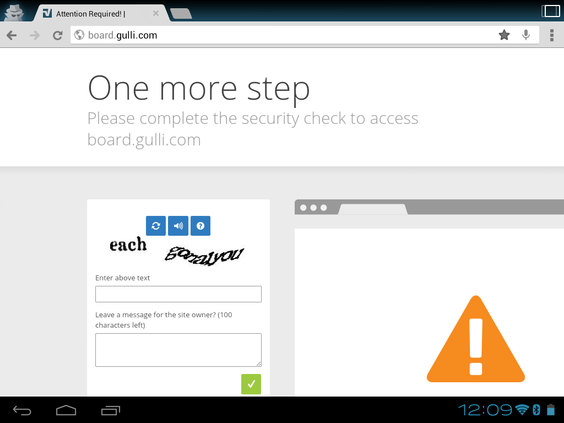Click the Enter above text field
564x423 pixels.
[x=178, y=294]
